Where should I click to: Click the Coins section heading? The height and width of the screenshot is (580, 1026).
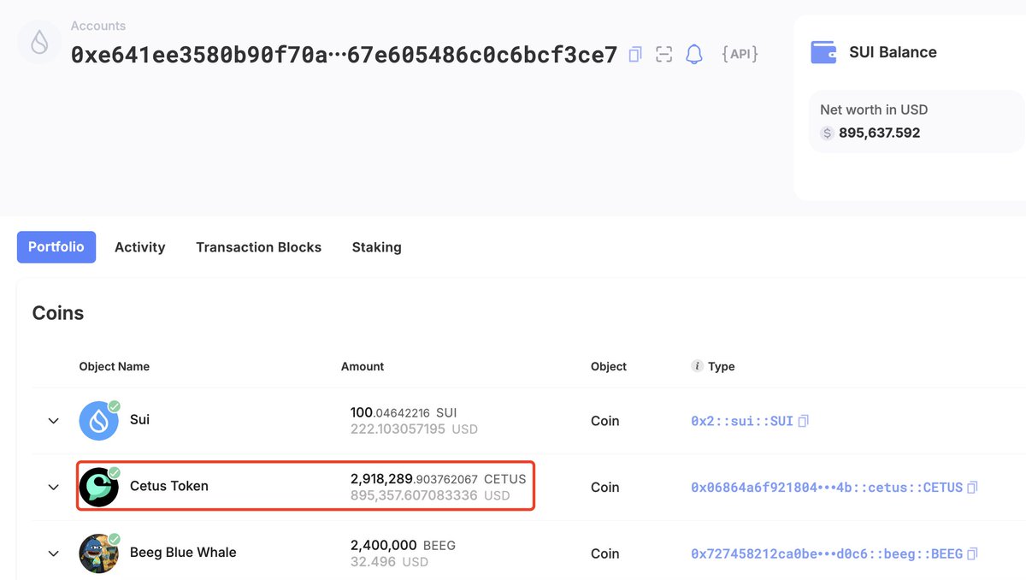tap(58, 313)
